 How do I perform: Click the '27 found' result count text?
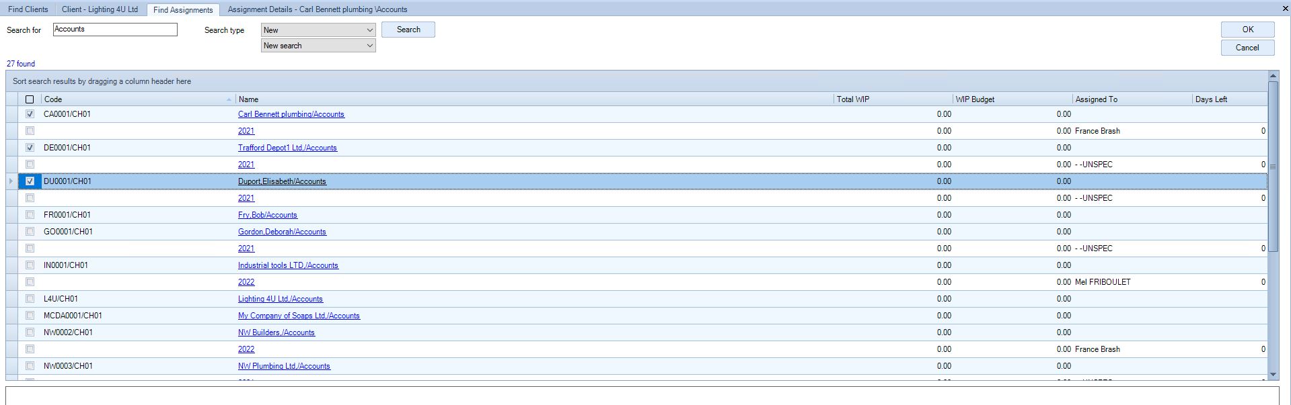(21, 64)
